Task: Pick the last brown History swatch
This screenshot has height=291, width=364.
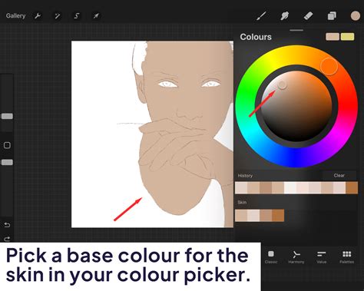Action: point(352,187)
